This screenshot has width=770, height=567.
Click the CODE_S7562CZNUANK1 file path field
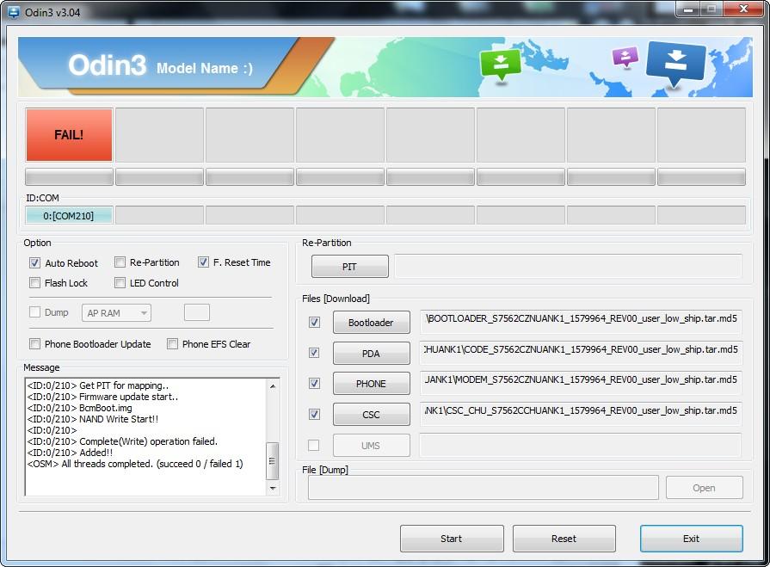tap(581, 353)
